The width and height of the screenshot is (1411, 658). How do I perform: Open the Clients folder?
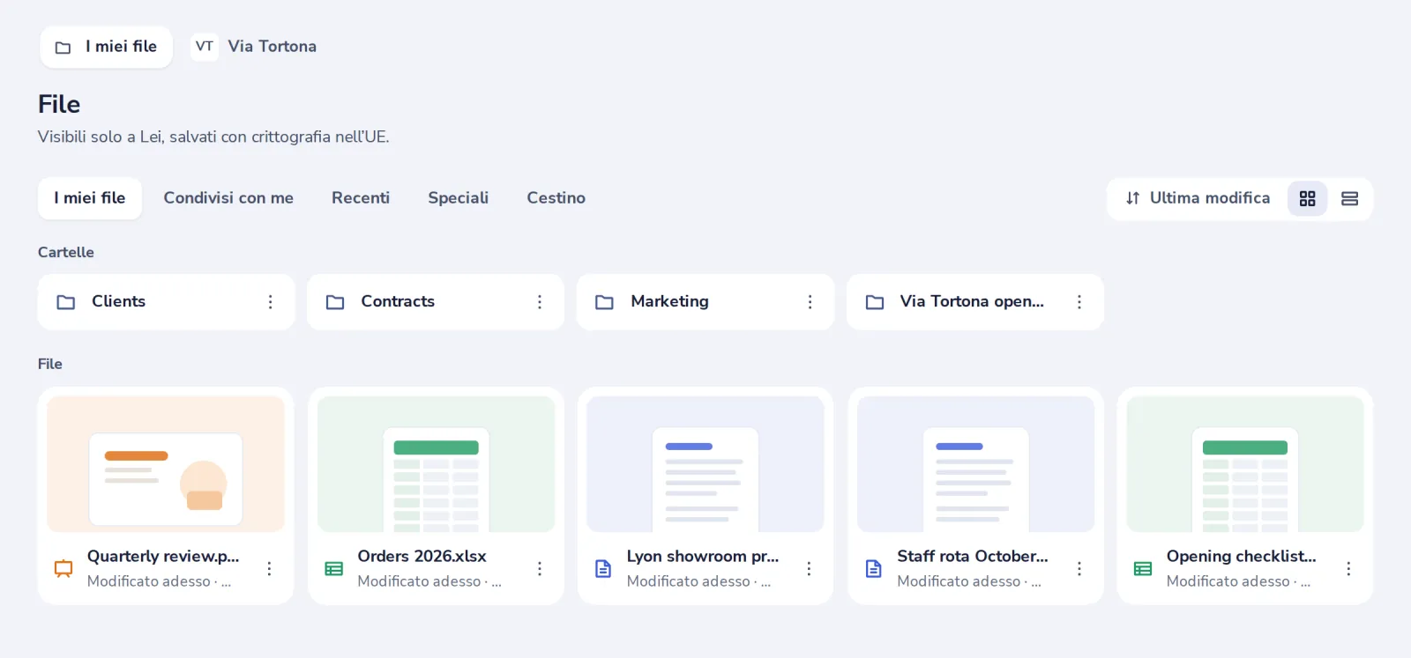coord(166,302)
